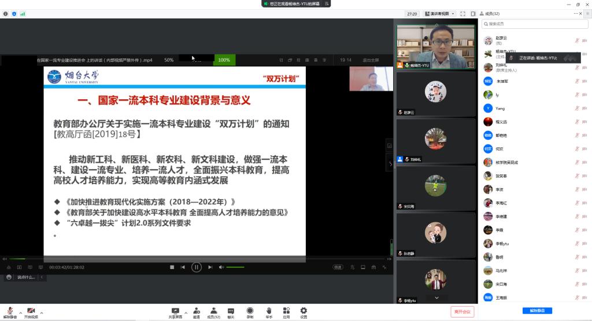The width and height of the screenshot is (592, 321).
Task: Adjust the green video volume slider
Action: coord(235,267)
